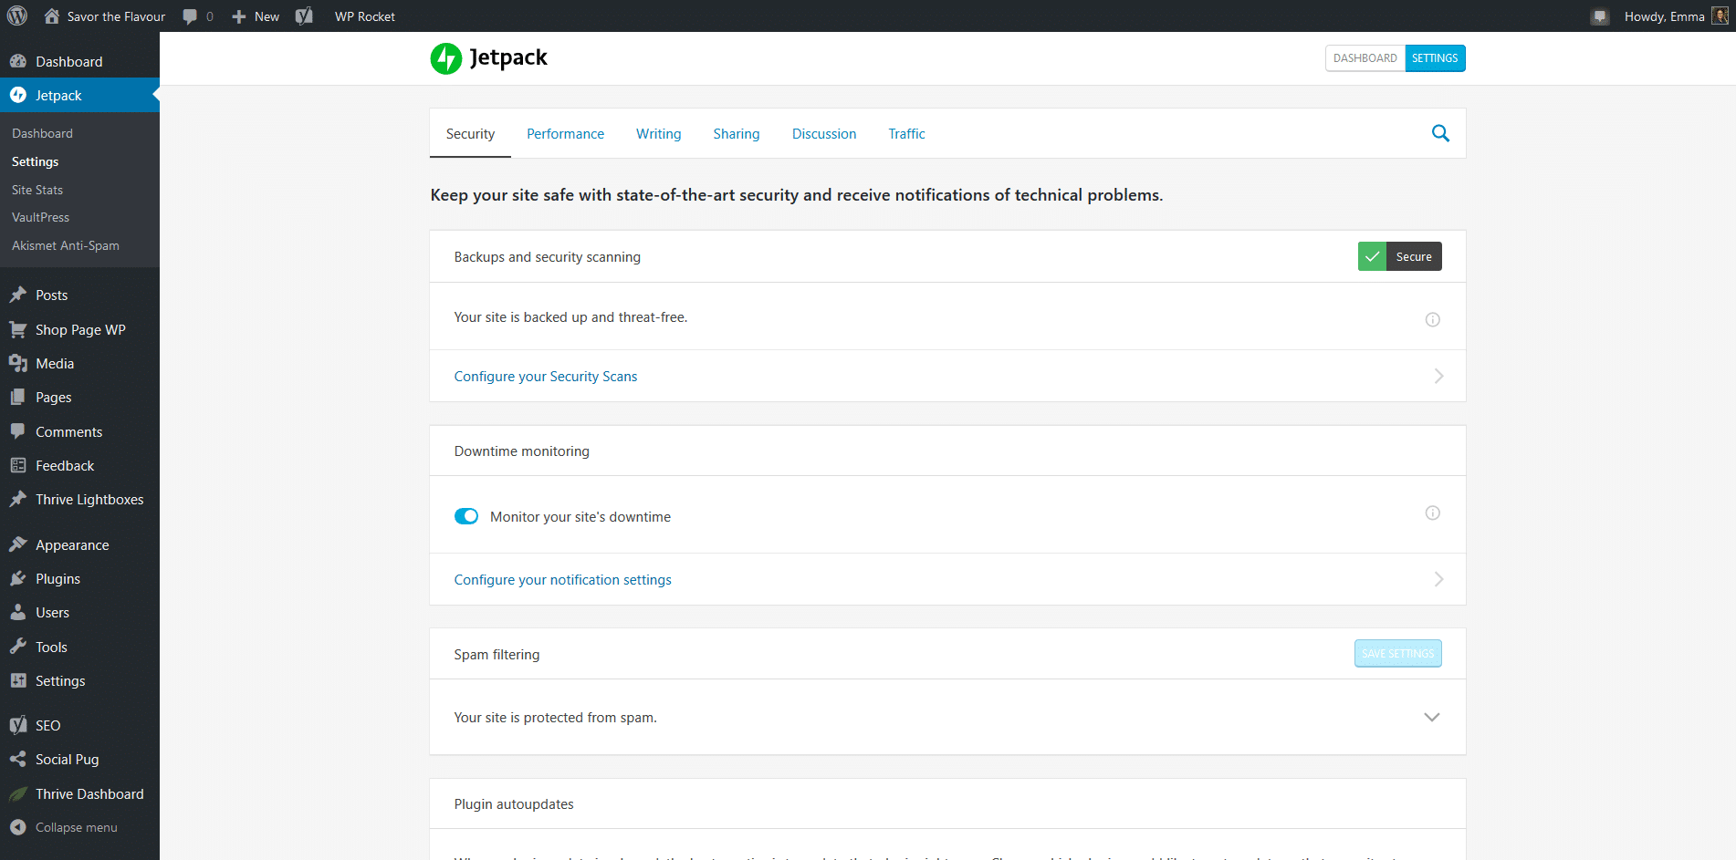Open Configure your Security Scans link
The image size is (1736, 860).
(x=546, y=376)
